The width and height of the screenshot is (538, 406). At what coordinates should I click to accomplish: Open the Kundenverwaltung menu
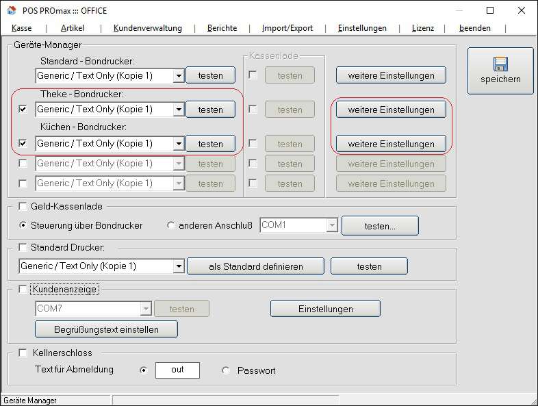pos(148,28)
